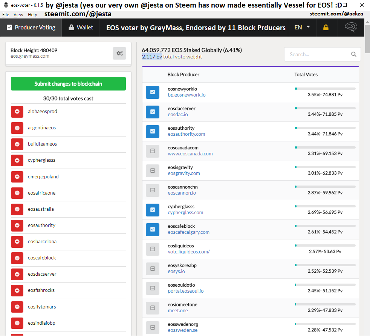Open the View menu
This screenshot has height=336, width=370.
(x=18, y=15)
